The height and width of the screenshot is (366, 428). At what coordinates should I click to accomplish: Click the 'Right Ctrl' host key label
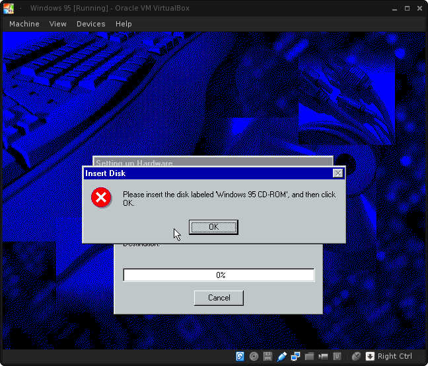[395, 357]
